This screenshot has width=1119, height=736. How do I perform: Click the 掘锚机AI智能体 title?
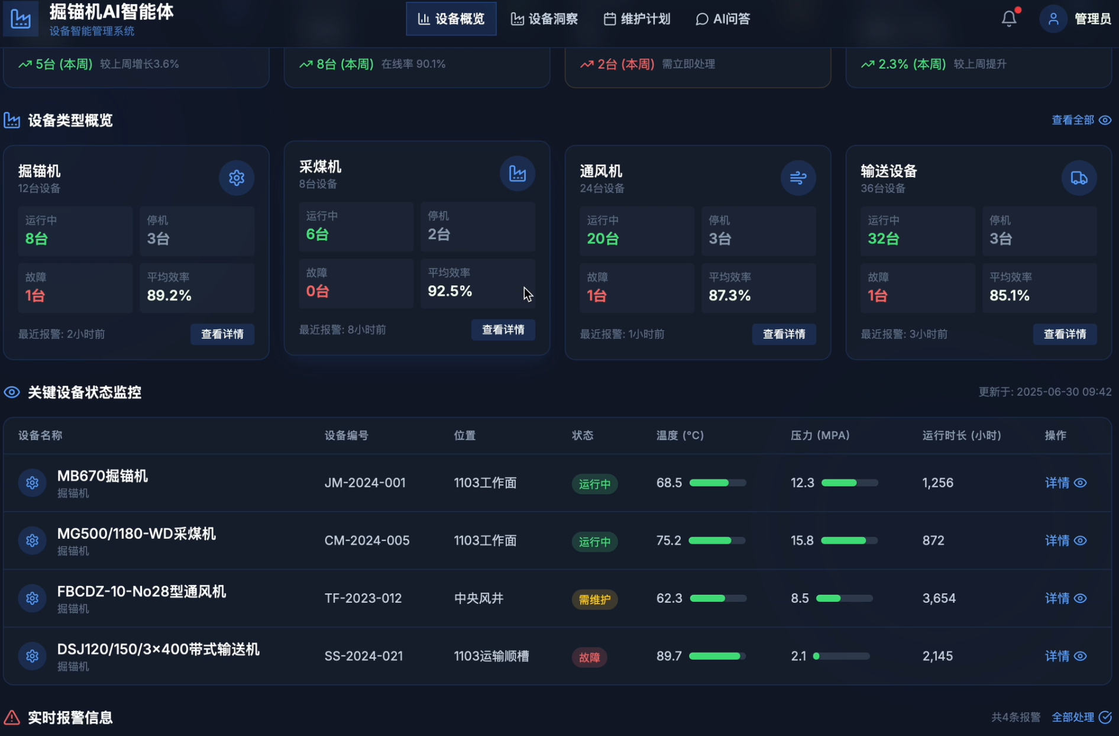(111, 11)
